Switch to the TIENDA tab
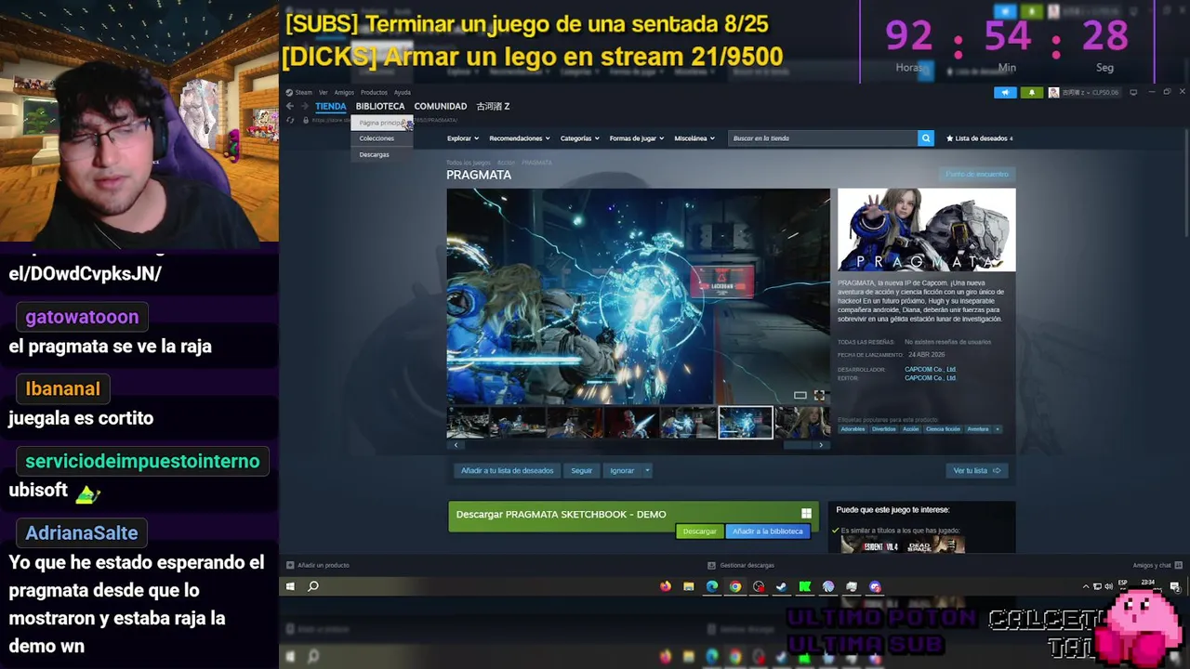Image resolution: width=1190 pixels, height=669 pixels. point(330,106)
